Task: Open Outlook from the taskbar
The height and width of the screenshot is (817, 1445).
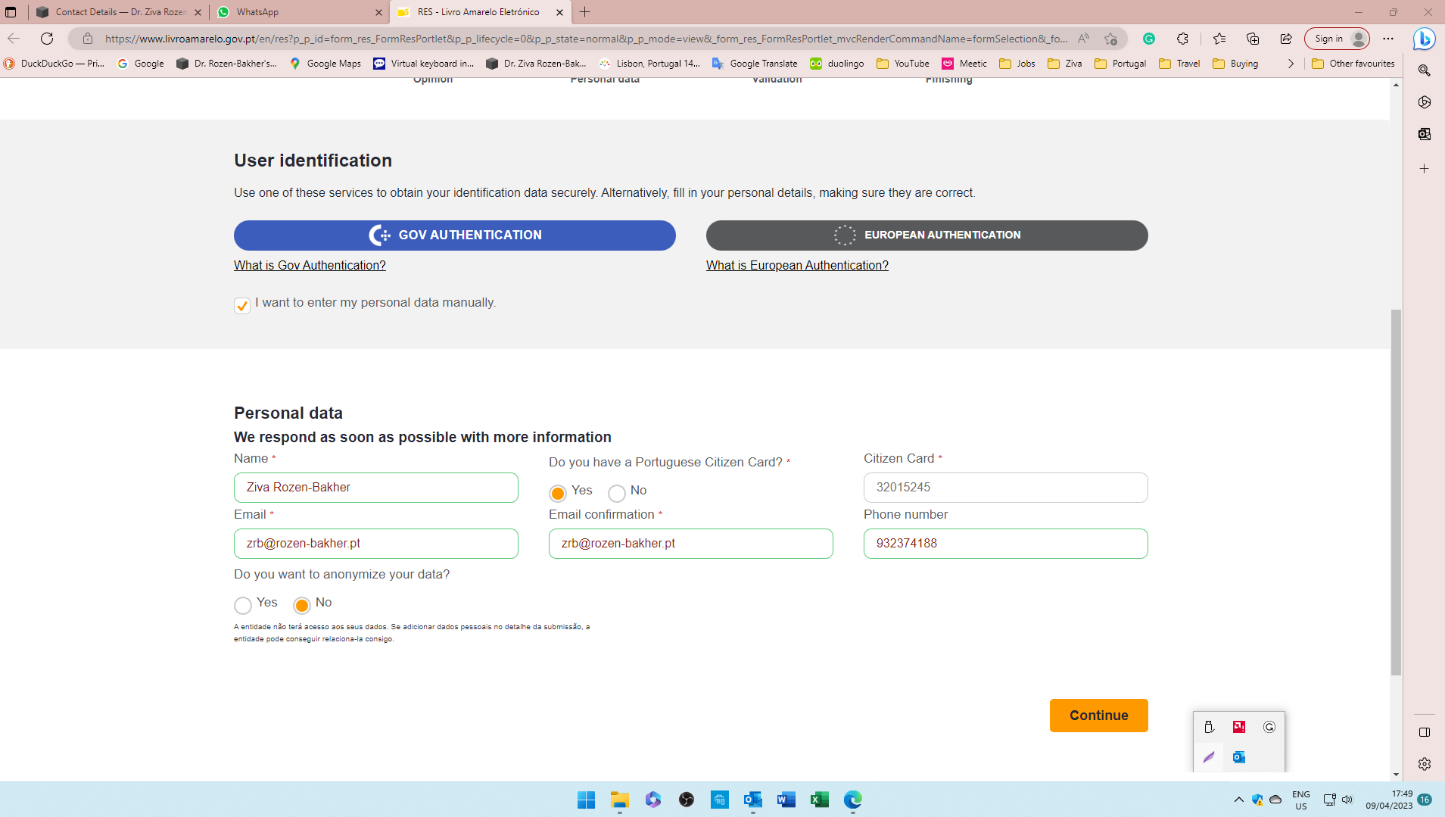Action: [753, 800]
